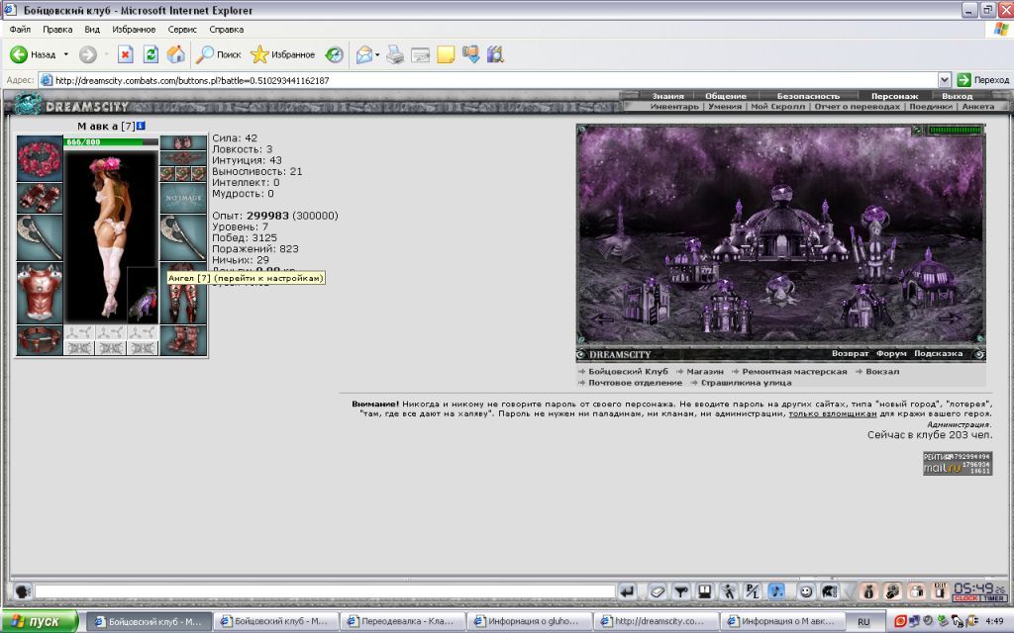Open the Справка menu
Image resolution: width=1014 pixels, height=633 pixels.
pos(227,29)
